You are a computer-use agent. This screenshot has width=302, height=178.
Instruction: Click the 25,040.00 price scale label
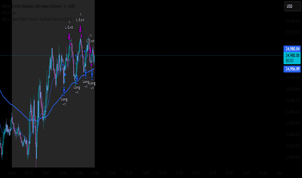click(292, 21)
